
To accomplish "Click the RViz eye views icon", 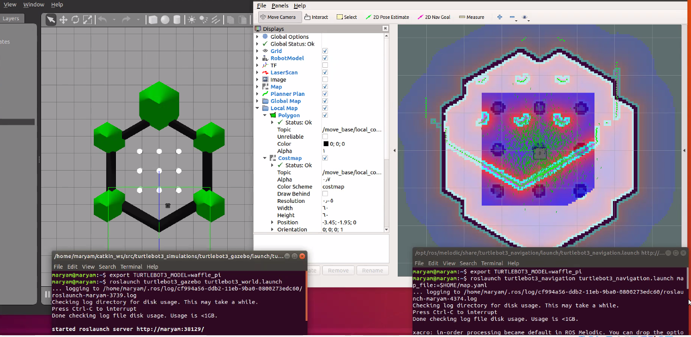I will [525, 17].
